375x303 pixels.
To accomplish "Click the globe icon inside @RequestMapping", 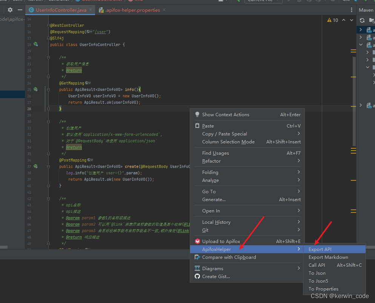I will (x=89, y=32).
